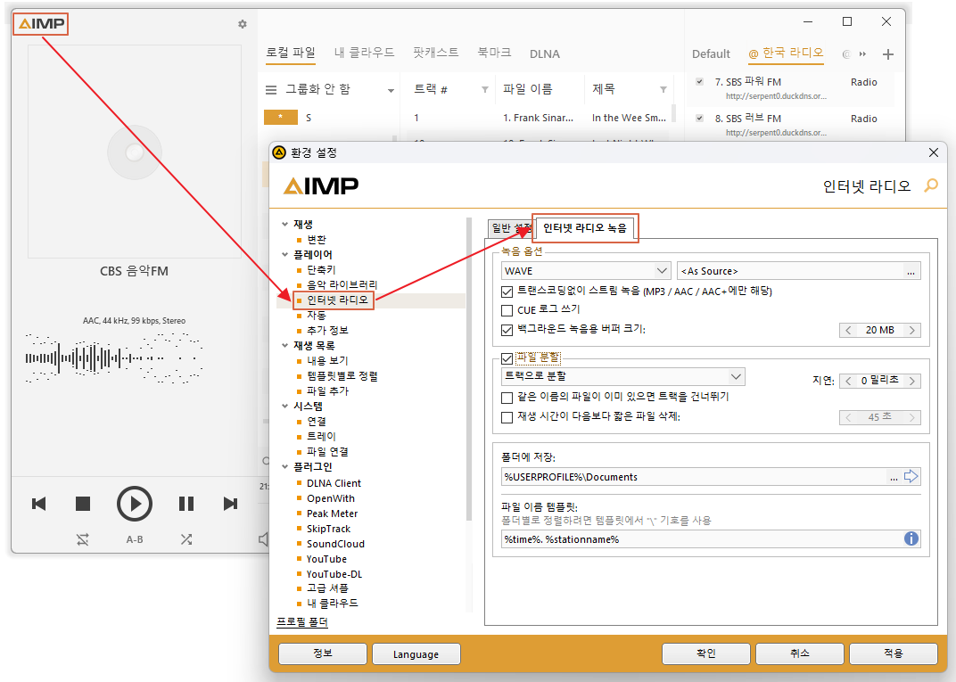Pause the current radio stream
Viewport: 956px width, 682px height.
coord(186,504)
